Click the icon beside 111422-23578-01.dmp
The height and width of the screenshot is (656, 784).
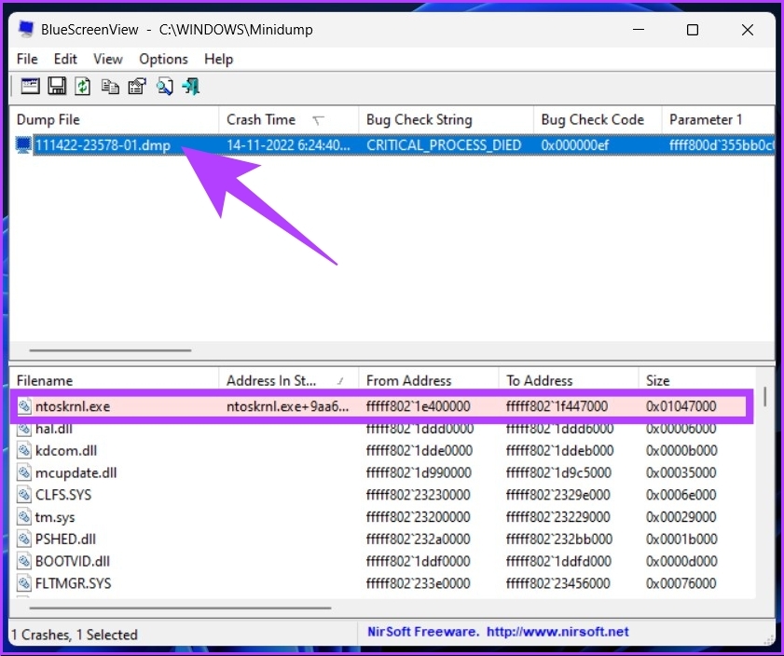click(23, 144)
